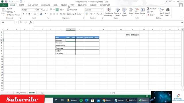Open the Font name combo box arrow

(x=36, y=10)
